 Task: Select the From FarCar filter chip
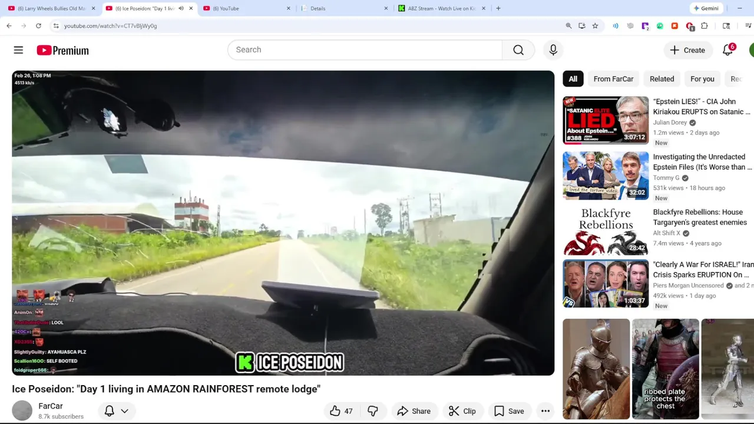[x=613, y=79]
